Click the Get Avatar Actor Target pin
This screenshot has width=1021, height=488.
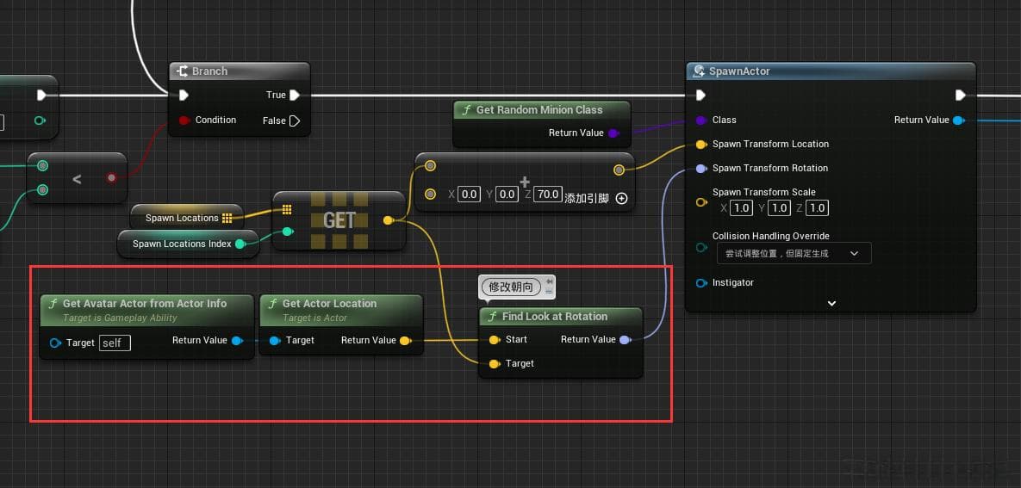point(54,343)
